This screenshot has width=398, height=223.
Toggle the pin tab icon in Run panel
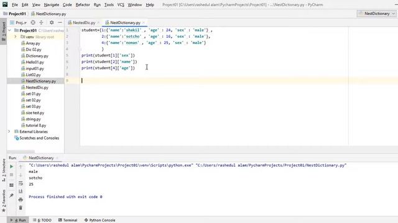pos(11,196)
